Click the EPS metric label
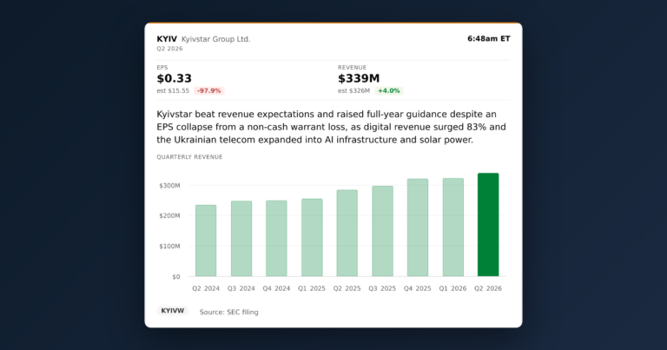Image resolution: width=667 pixels, height=350 pixels. tap(162, 67)
